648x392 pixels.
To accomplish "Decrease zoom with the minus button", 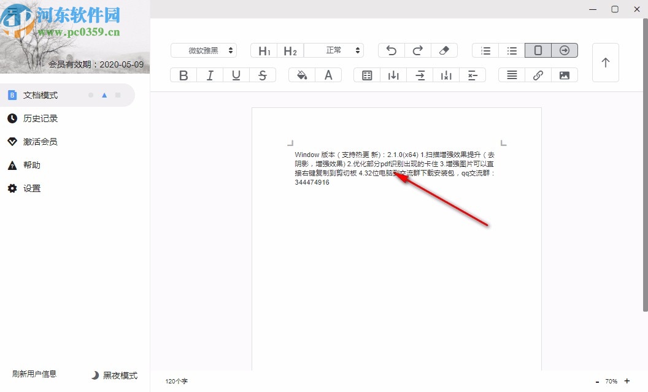I will pos(597,382).
